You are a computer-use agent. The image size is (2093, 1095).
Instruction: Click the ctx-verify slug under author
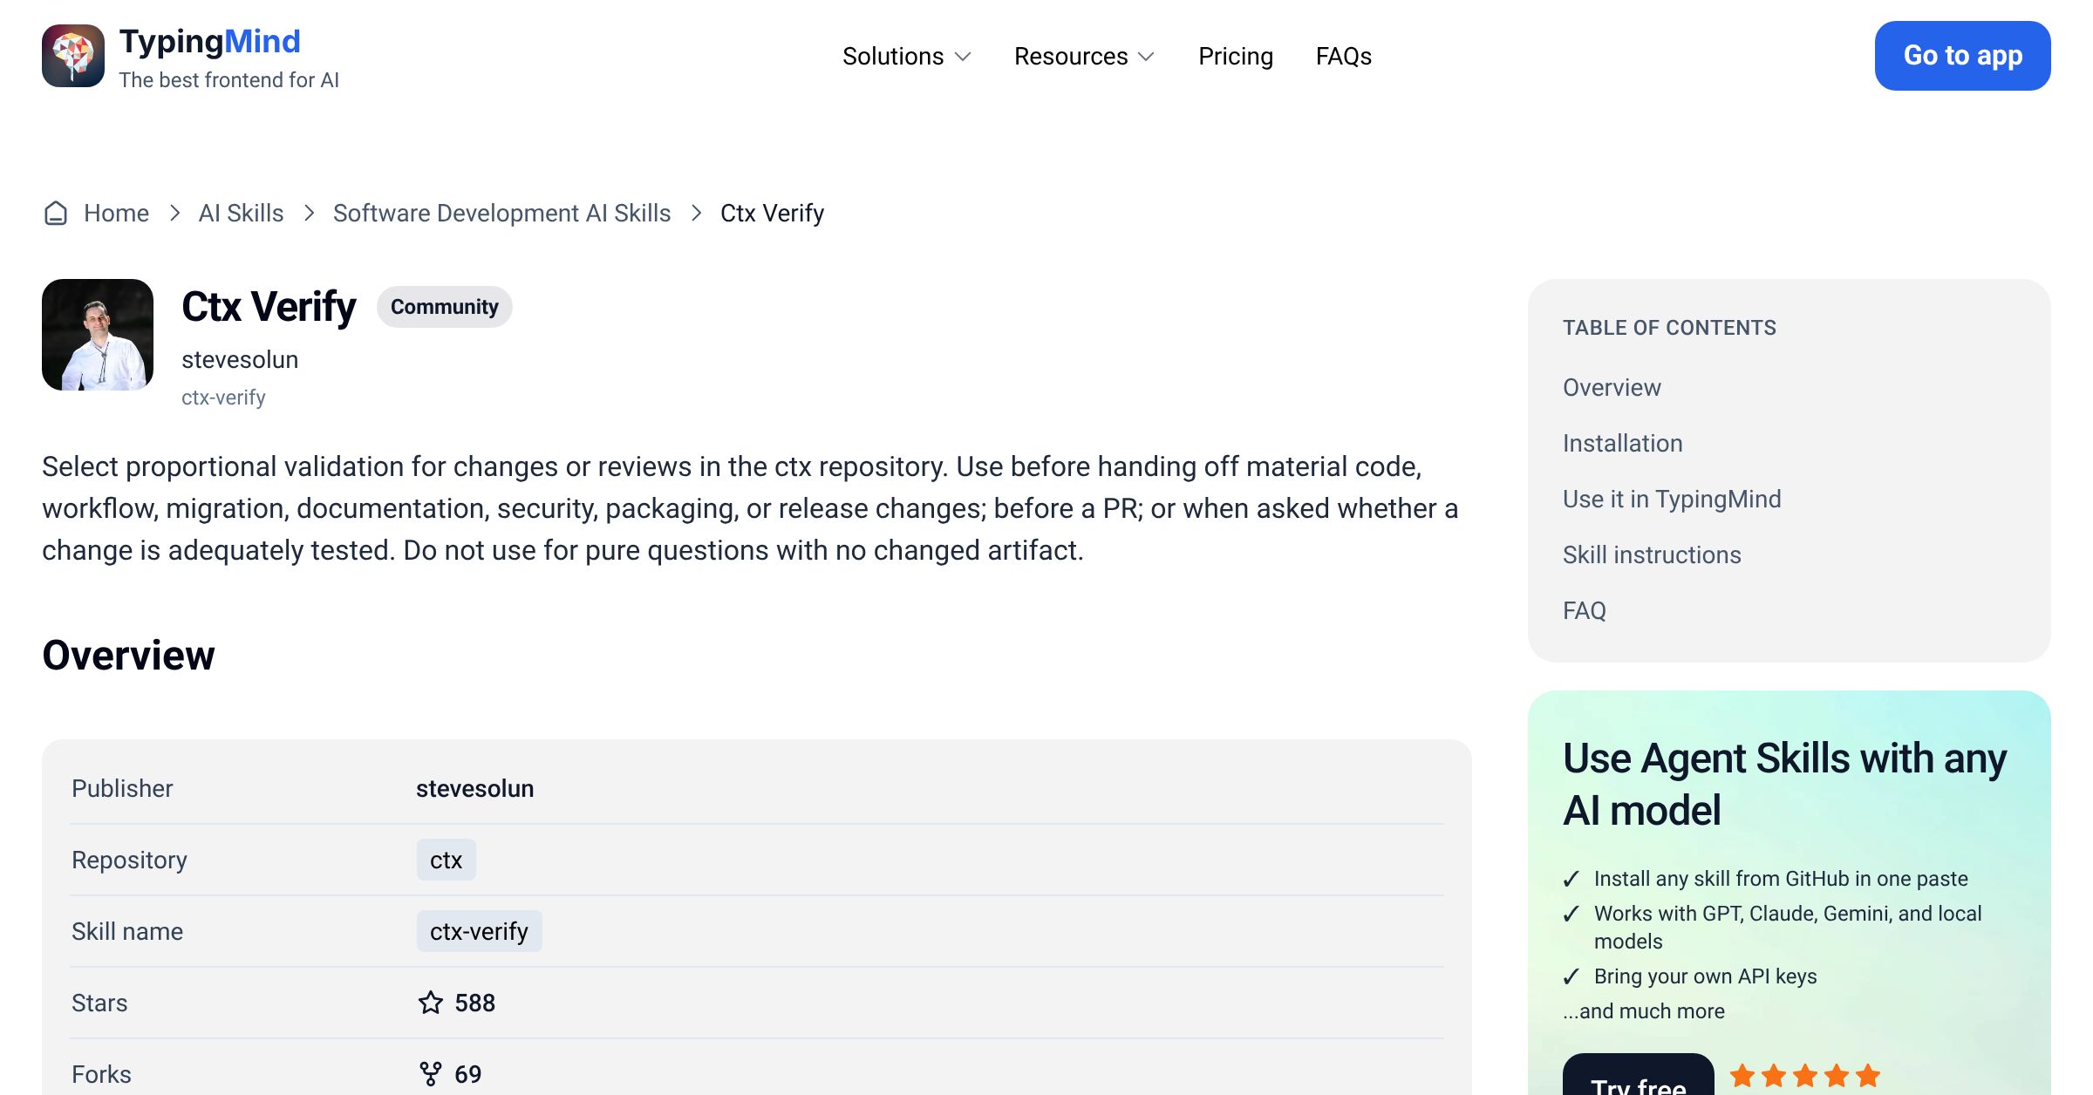(223, 398)
